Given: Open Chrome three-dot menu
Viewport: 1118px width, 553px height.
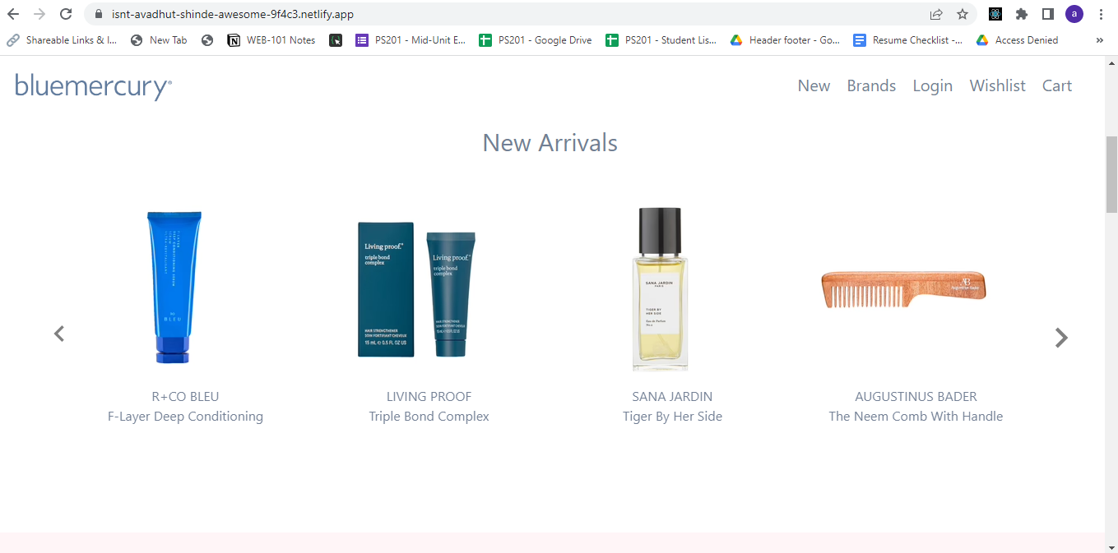Looking at the screenshot, I should 1101,14.
